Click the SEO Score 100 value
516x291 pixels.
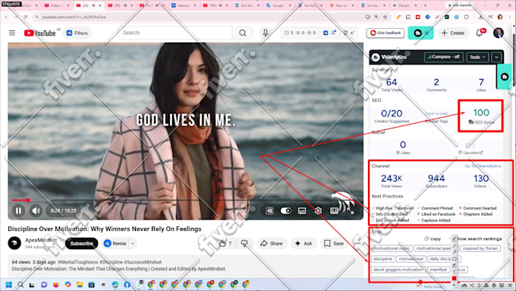pyautogui.click(x=481, y=112)
